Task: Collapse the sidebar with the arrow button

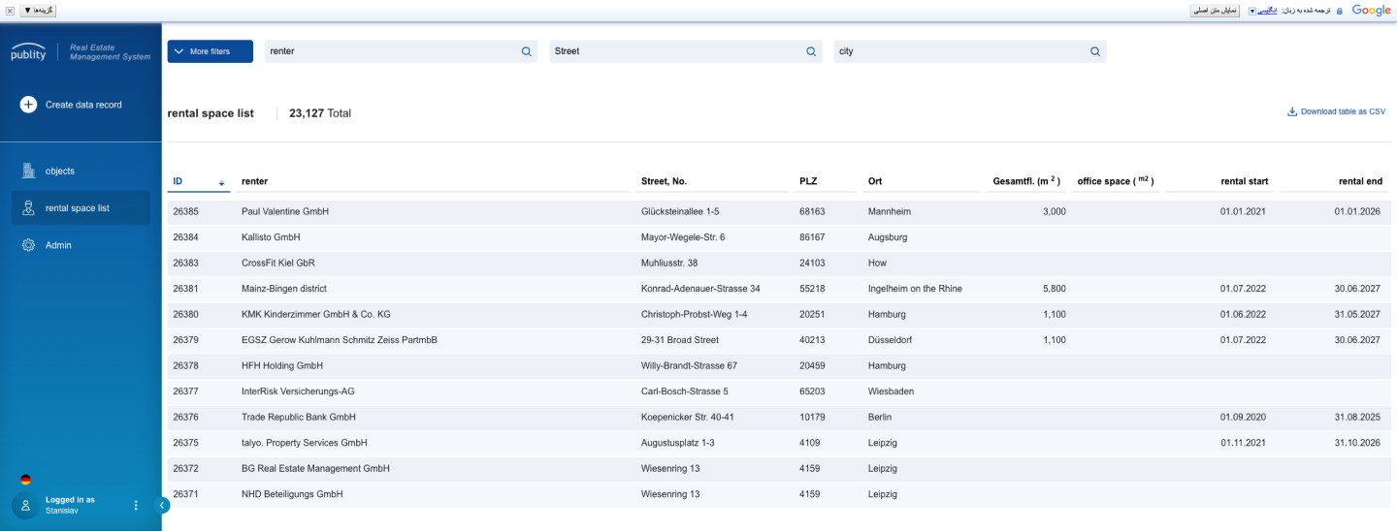Action: tap(163, 505)
